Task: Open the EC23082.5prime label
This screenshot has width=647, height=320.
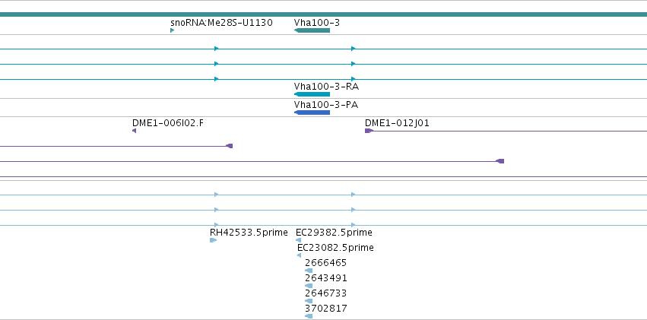Action: pyautogui.click(x=335, y=248)
